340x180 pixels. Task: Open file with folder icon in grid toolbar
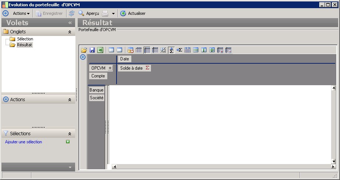[84, 50]
